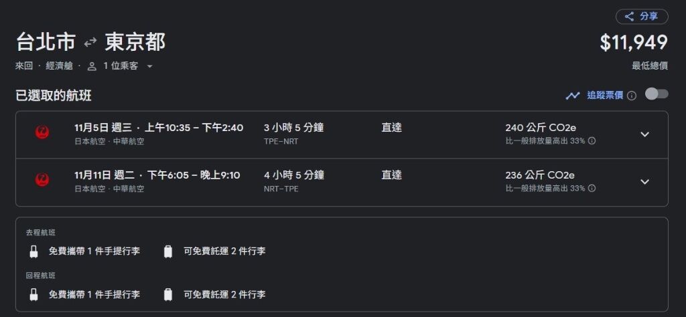686x317 pixels.
Task: Click the passenger person icon
Action: [x=92, y=66]
